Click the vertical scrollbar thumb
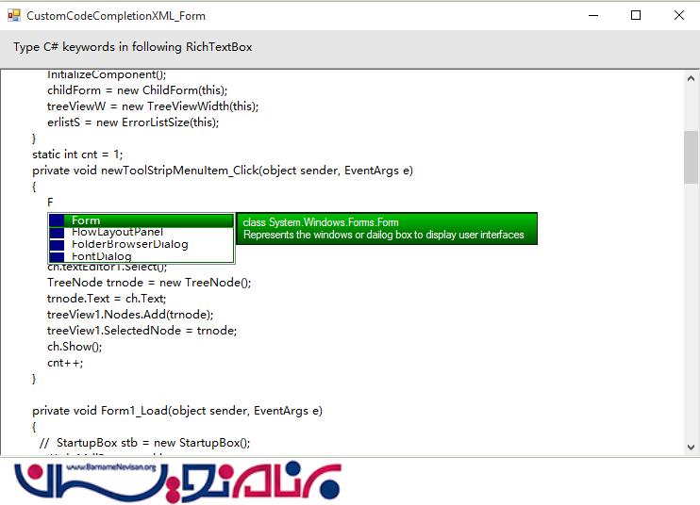Image resolution: width=700 pixels, height=505 pixels. point(692,157)
